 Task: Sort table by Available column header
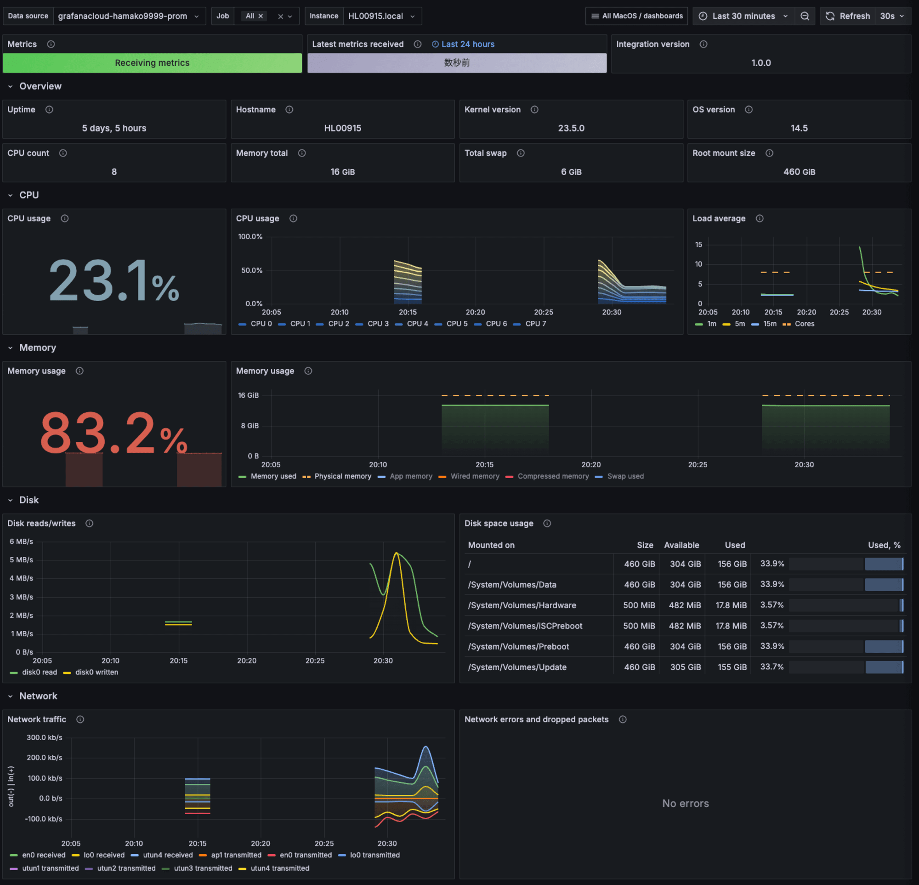tap(681, 545)
